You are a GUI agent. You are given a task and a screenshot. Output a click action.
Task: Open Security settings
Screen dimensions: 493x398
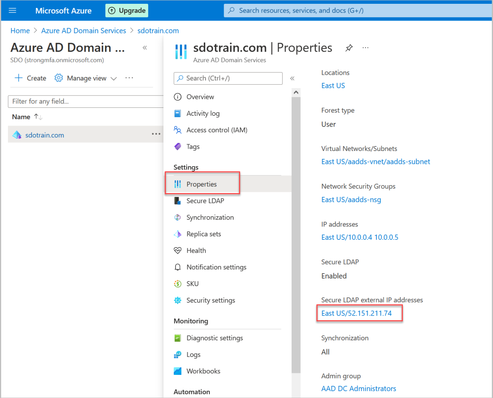coord(210,300)
